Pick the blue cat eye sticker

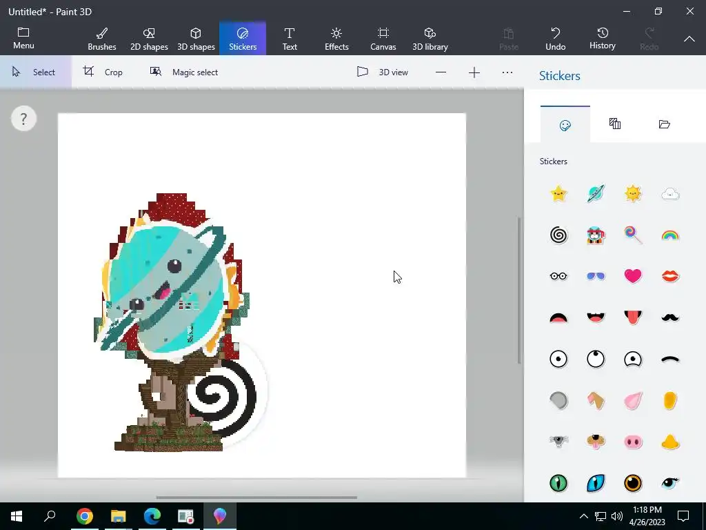click(596, 483)
